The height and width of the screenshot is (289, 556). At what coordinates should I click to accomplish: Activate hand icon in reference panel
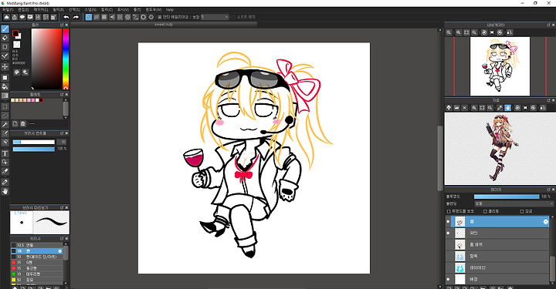508,108
